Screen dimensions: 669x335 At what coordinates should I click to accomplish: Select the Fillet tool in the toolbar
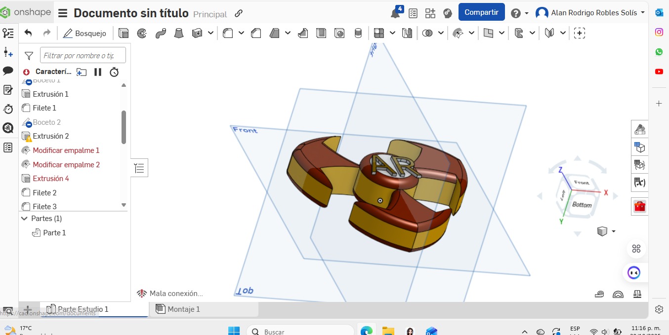pos(228,33)
